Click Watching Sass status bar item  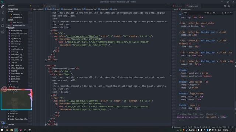(176, 127)
